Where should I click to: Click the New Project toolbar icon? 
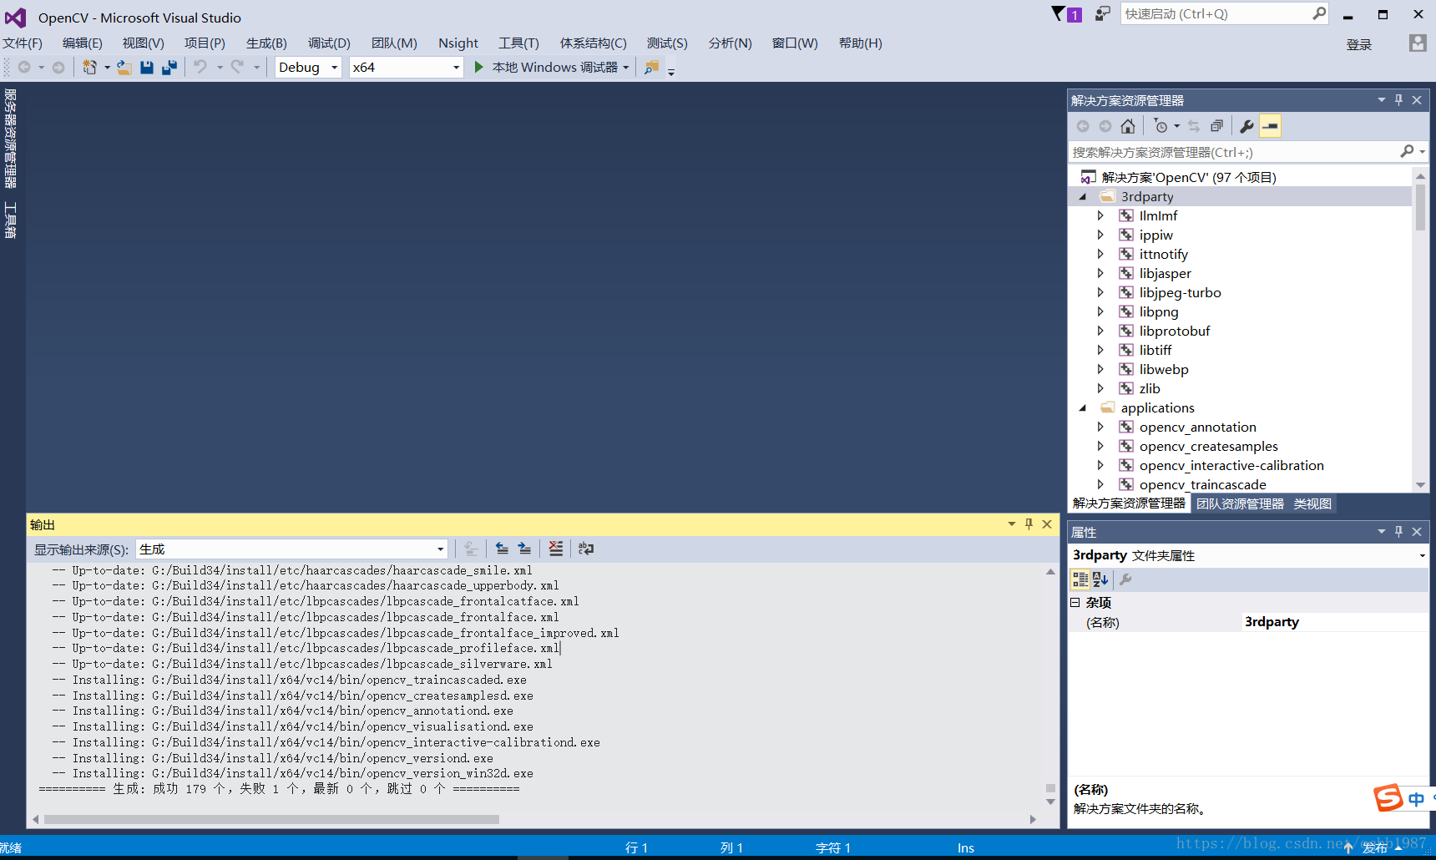tap(89, 68)
